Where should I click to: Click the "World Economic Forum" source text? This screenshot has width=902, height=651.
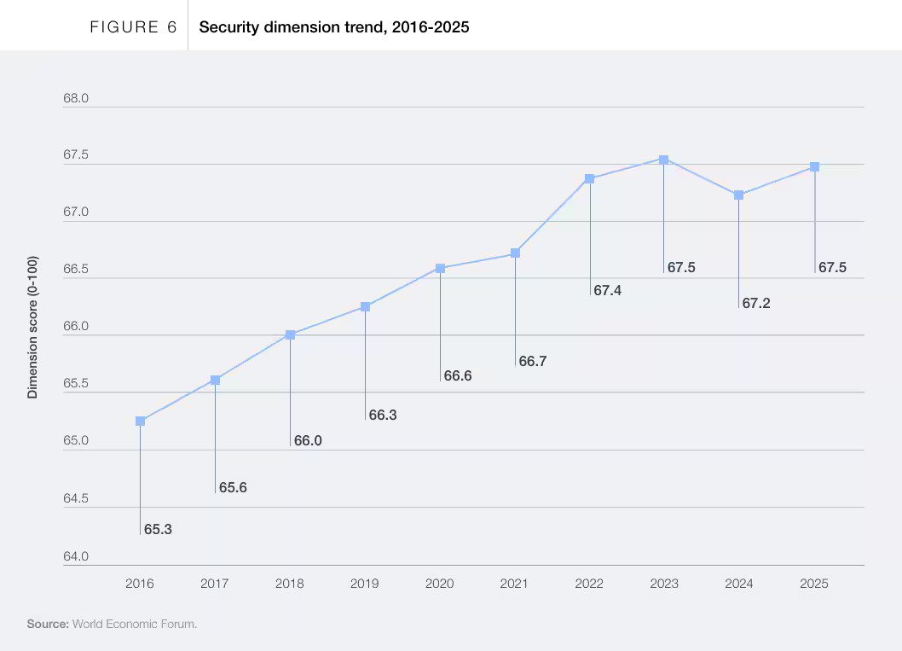(x=134, y=624)
